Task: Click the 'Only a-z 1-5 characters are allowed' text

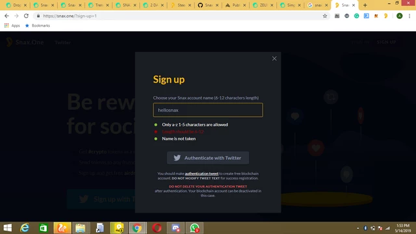Action: point(195,124)
